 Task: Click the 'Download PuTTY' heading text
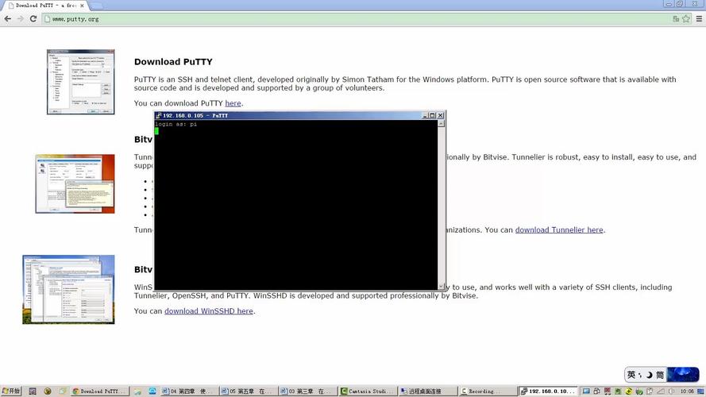(x=173, y=62)
